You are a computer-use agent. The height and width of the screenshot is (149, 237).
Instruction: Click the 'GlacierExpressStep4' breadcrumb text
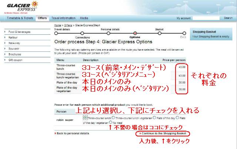(x=87, y=25)
